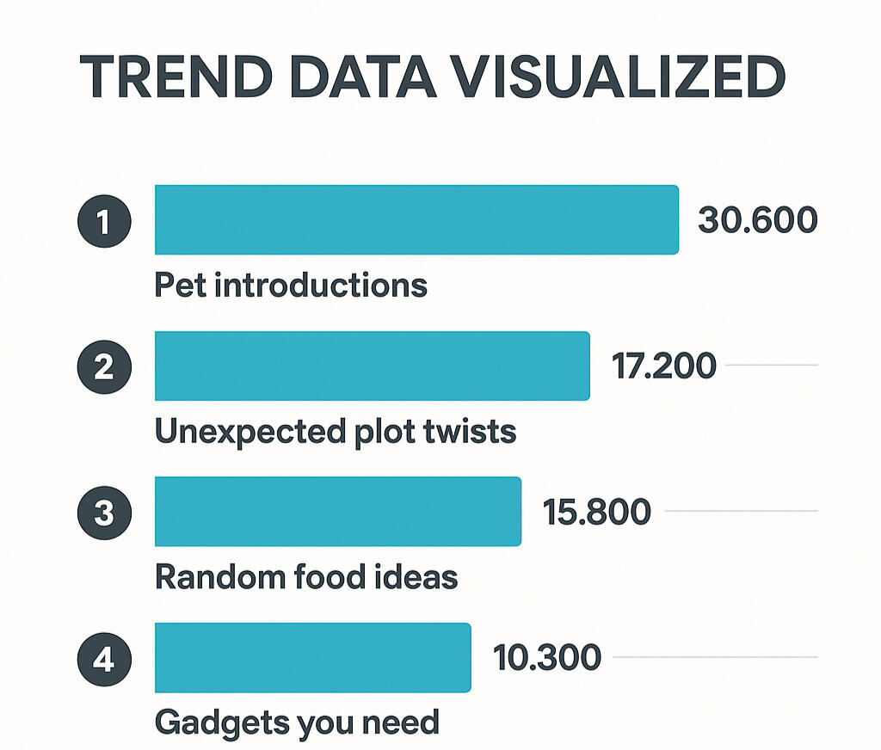Click the Unexpected plot twists teal bar
The height and width of the screenshot is (750, 881).
(x=372, y=366)
